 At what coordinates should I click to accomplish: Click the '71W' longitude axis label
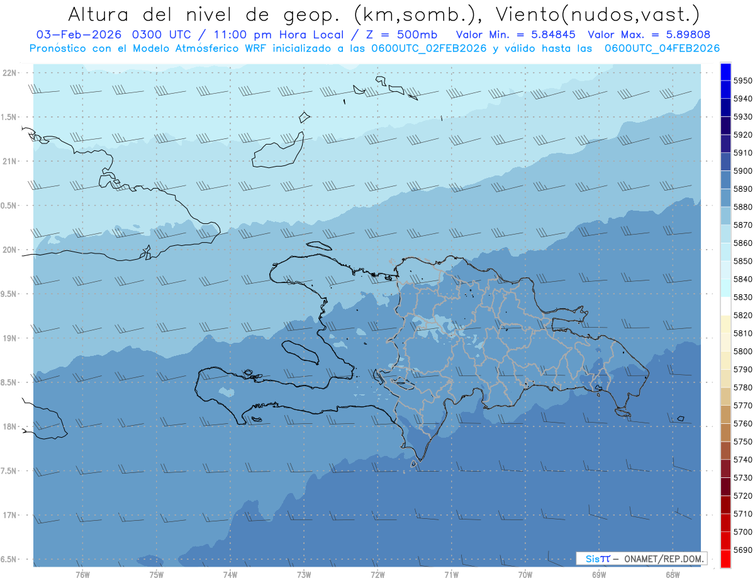pyautogui.click(x=451, y=575)
